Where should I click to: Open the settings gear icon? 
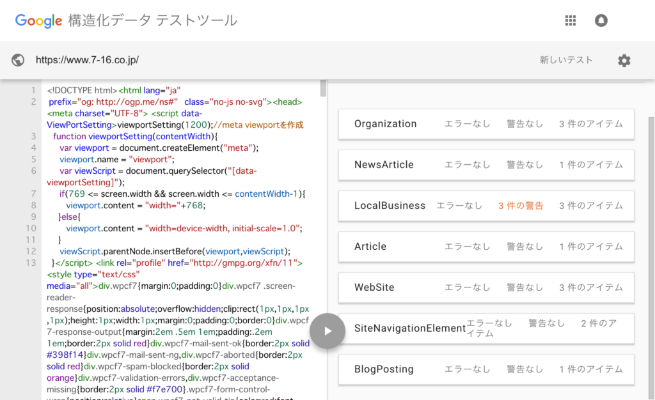[x=624, y=61]
